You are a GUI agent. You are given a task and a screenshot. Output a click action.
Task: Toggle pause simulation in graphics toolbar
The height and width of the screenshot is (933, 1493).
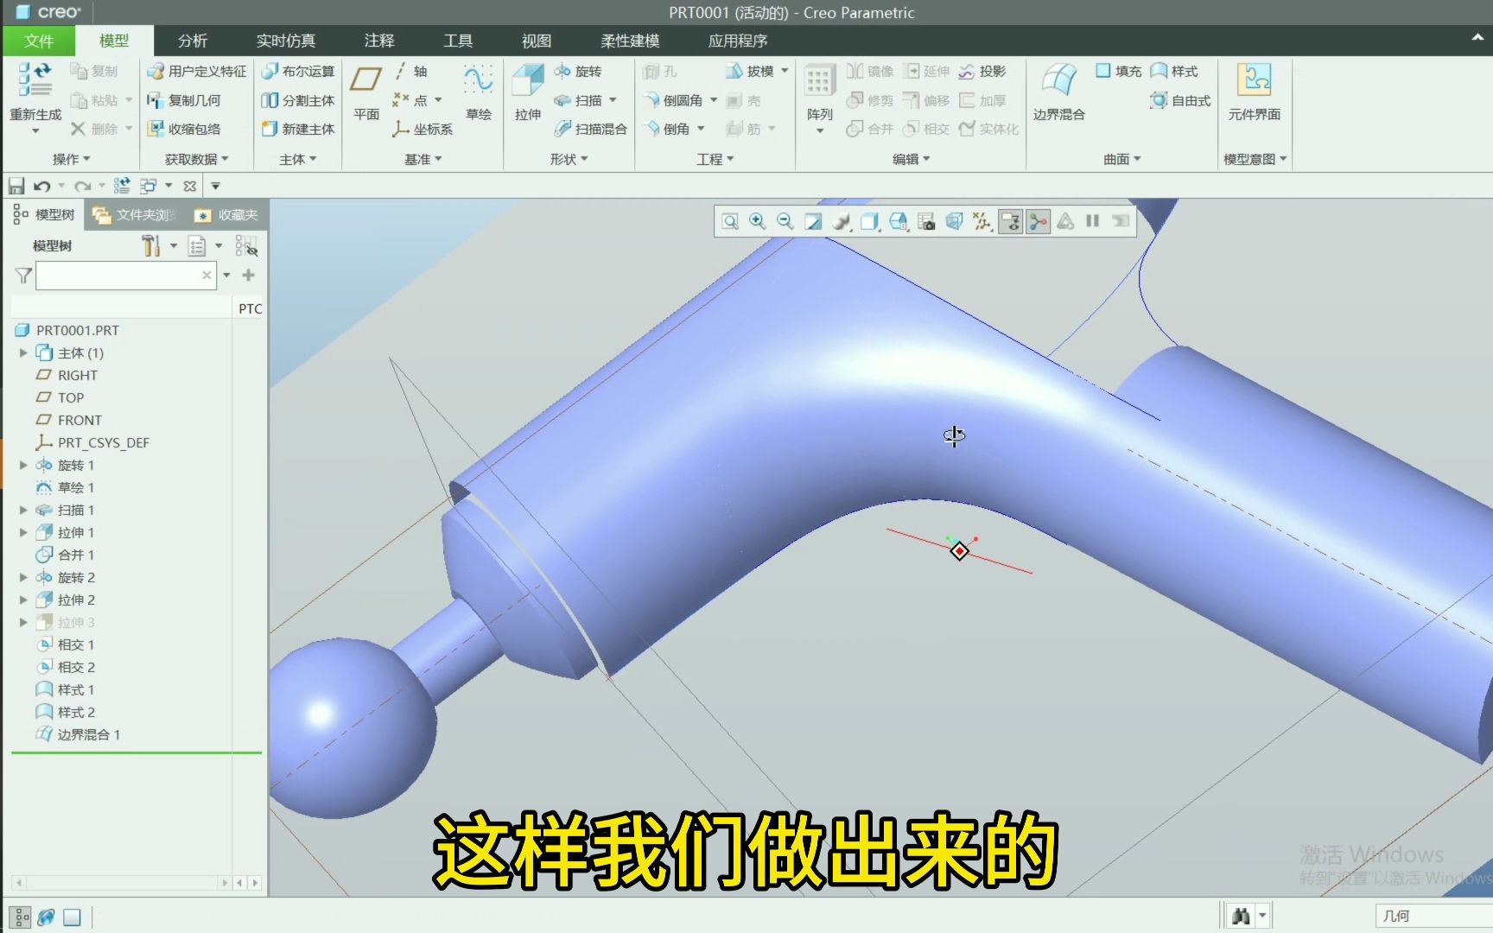pos(1093,222)
